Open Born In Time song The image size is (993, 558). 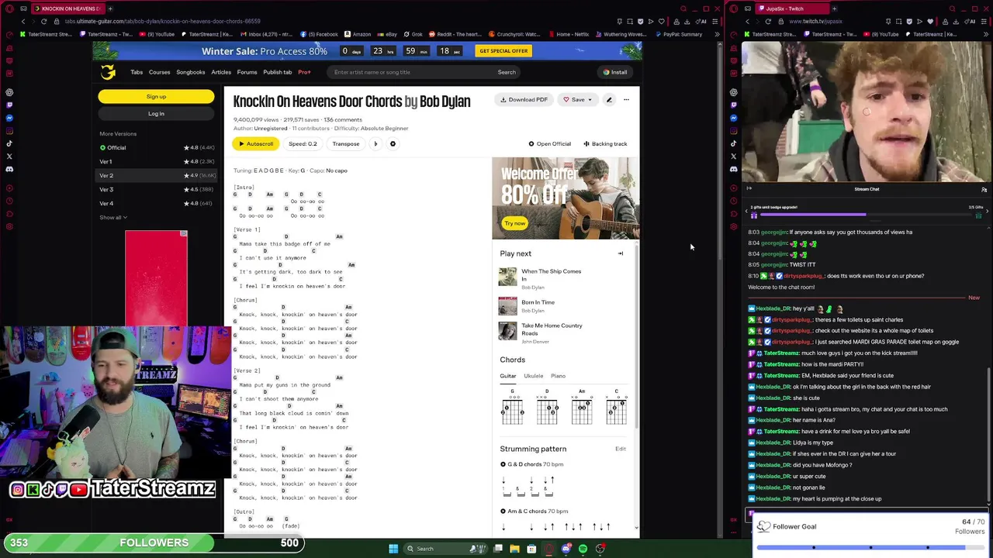538,302
